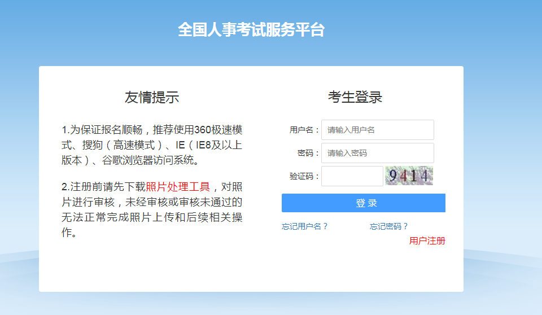
Task: Go to 用户注册 registration link
Action: [427, 240]
